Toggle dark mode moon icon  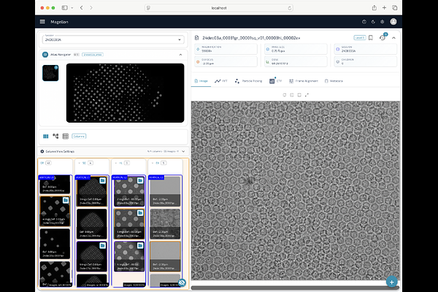click(373, 22)
